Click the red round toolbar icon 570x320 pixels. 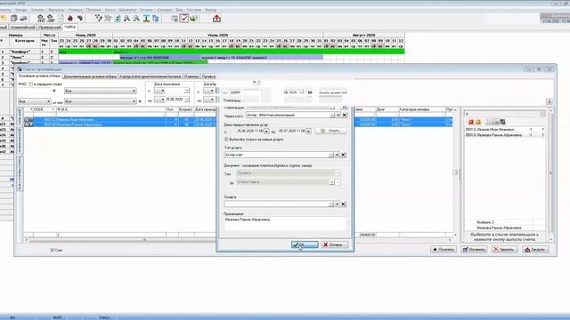[70, 18]
